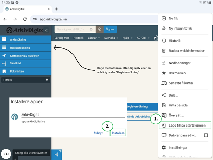Click the browser reload icon

25,19
